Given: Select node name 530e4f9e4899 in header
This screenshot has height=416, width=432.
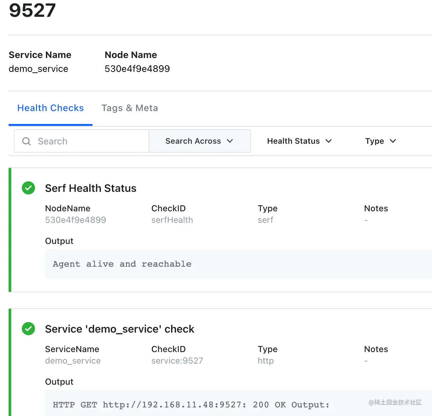Looking at the screenshot, I should [137, 69].
